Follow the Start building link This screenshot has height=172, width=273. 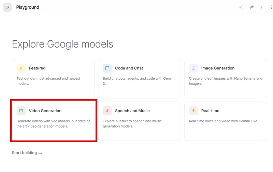coord(27,153)
